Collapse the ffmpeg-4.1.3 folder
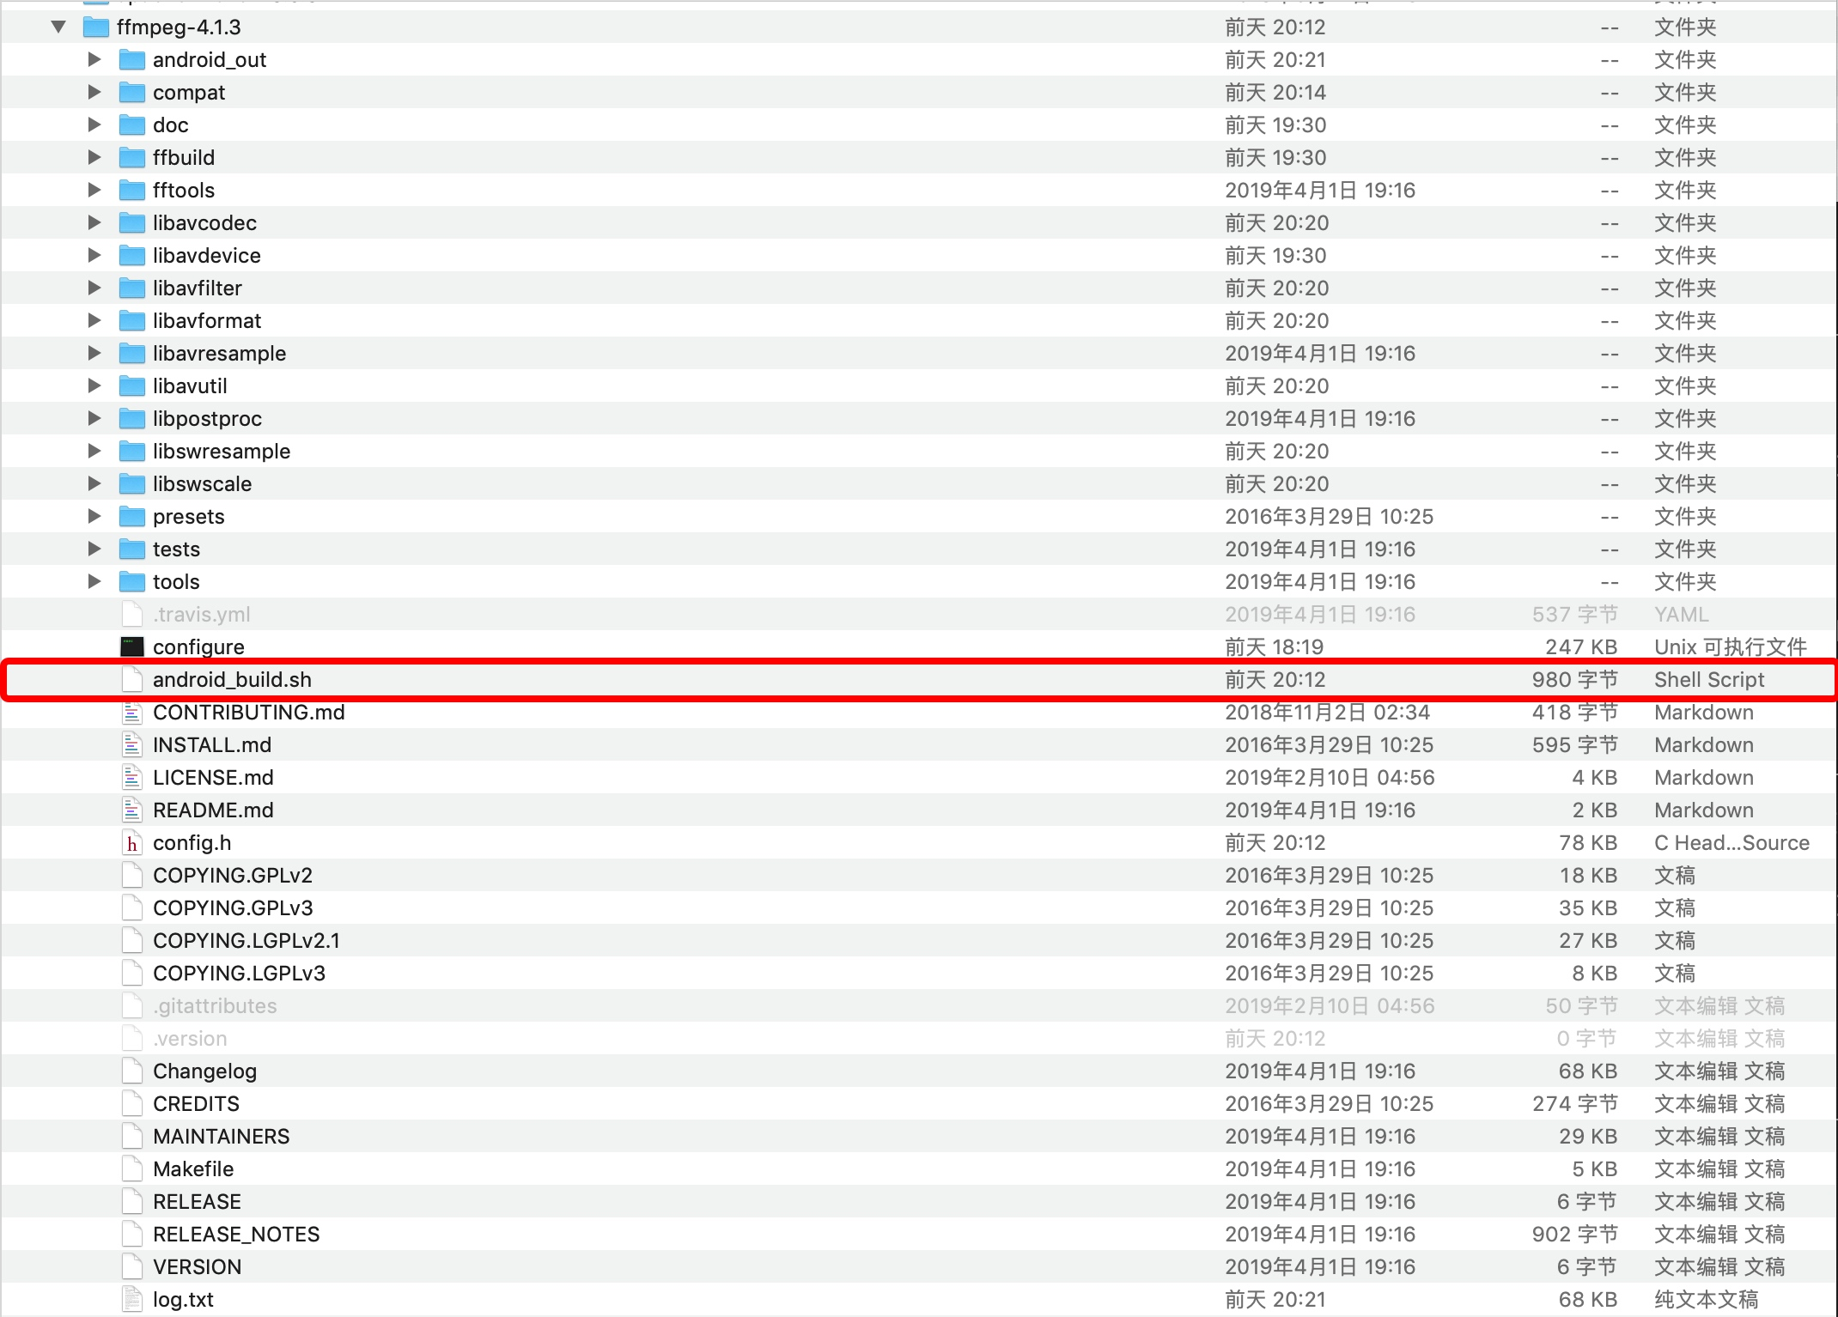The height and width of the screenshot is (1317, 1838). pos(58,27)
